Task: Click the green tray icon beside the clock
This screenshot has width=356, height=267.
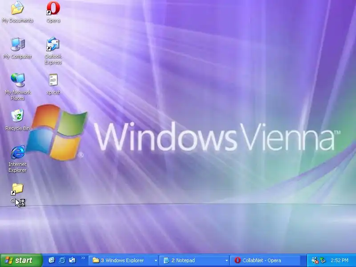Action: click(323, 260)
